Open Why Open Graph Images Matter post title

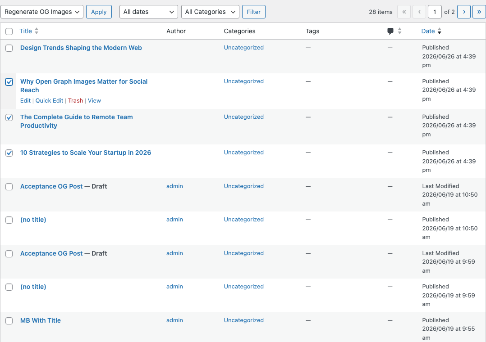tap(84, 86)
